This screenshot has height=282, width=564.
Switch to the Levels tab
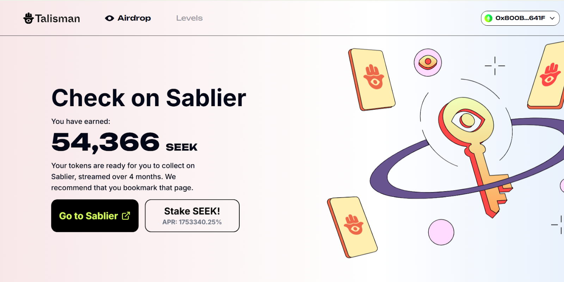tap(189, 18)
